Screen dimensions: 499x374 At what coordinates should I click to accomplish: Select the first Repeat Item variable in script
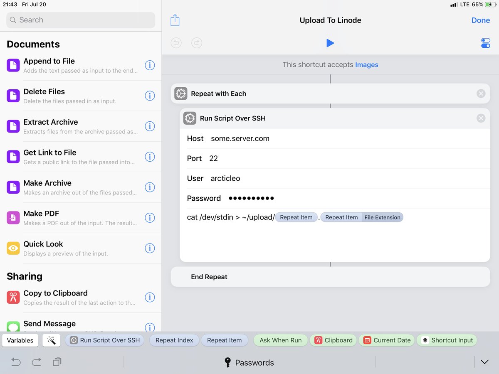pyautogui.click(x=296, y=217)
